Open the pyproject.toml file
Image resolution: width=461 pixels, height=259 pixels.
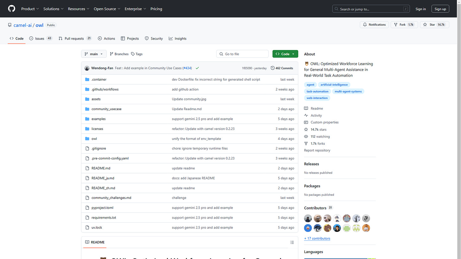point(102,208)
